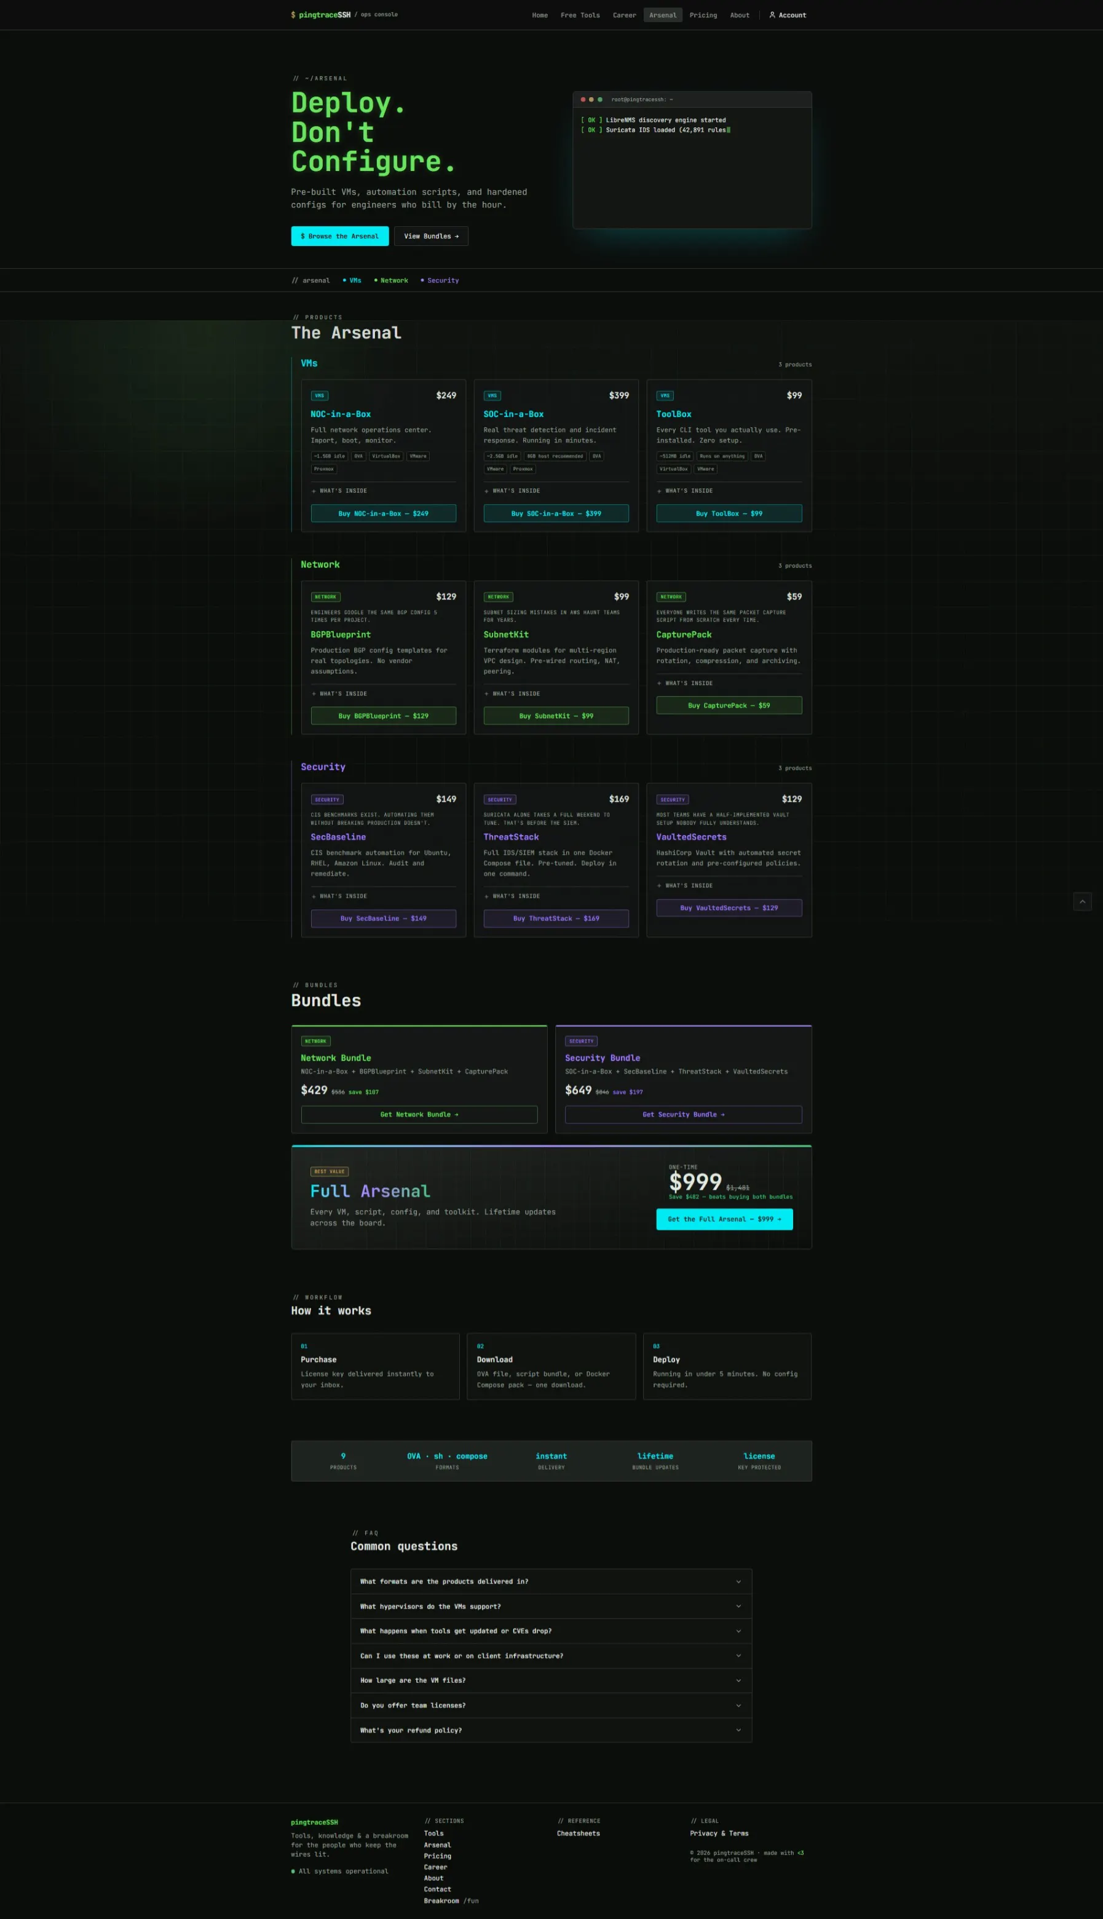The image size is (1103, 1919).
Task: Click the NOC-in-a-Box product title
Action: pyautogui.click(x=340, y=414)
